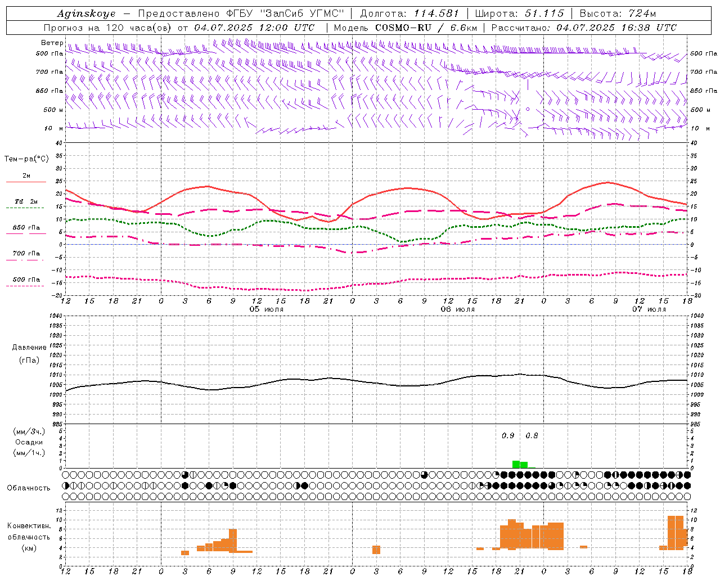The image size is (720, 576).
Task: Click the "Давление" pressure panel label
Action: pos(29,348)
